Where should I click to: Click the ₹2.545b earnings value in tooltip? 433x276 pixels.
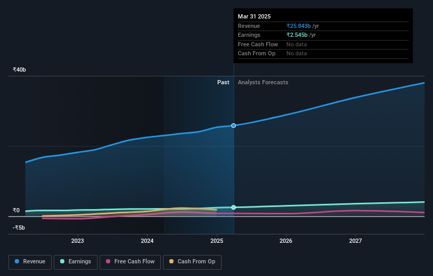tap(297, 35)
